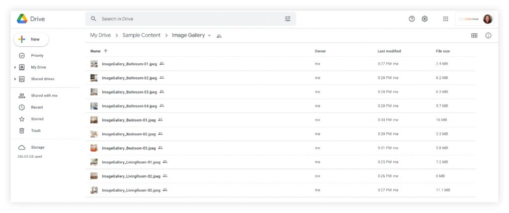The height and width of the screenshot is (213, 509).
Task: Open the user account avatar
Action: pos(488,19)
